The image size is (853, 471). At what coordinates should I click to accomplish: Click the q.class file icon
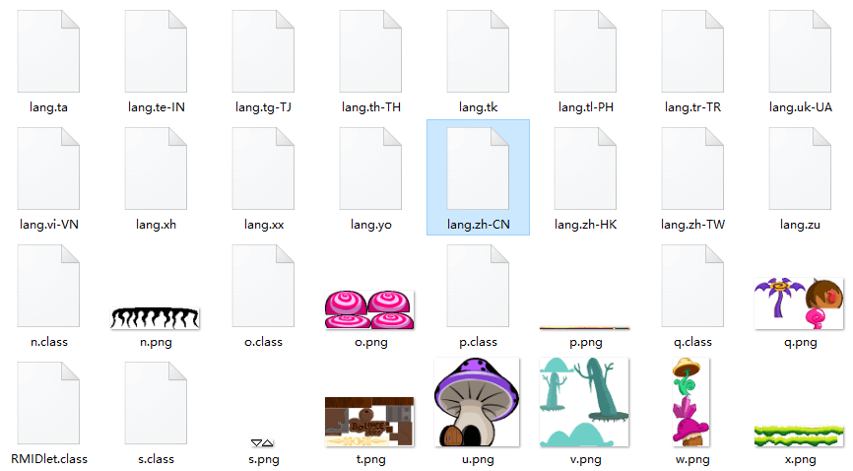pos(692,286)
